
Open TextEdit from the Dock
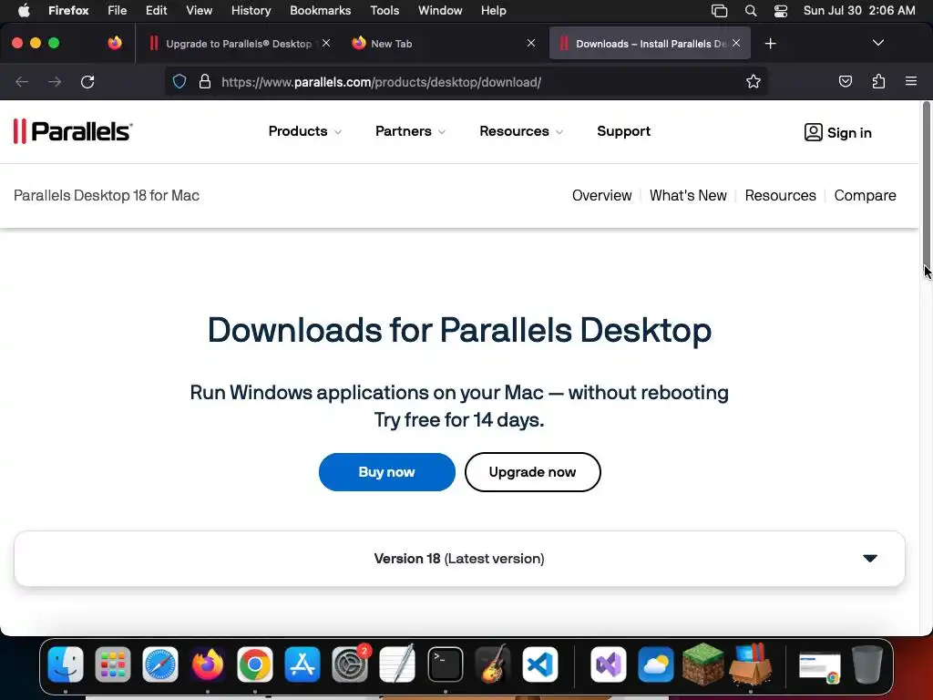click(x=397, y=664)
